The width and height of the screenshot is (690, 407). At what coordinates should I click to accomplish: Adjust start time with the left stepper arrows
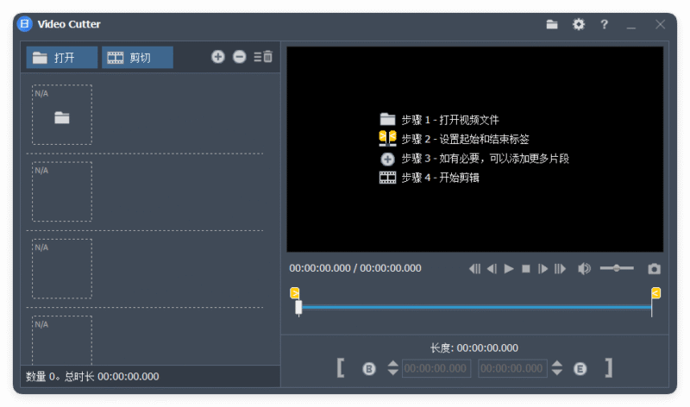(393, 368)
